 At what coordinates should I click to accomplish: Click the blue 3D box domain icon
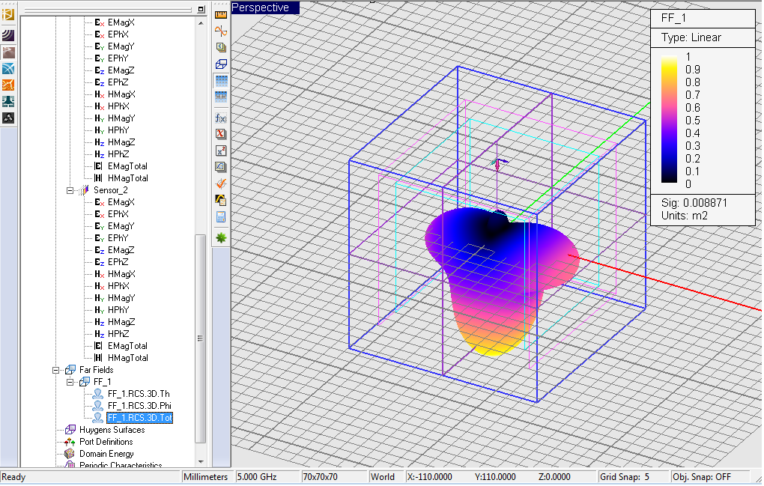tap(221, 64)
